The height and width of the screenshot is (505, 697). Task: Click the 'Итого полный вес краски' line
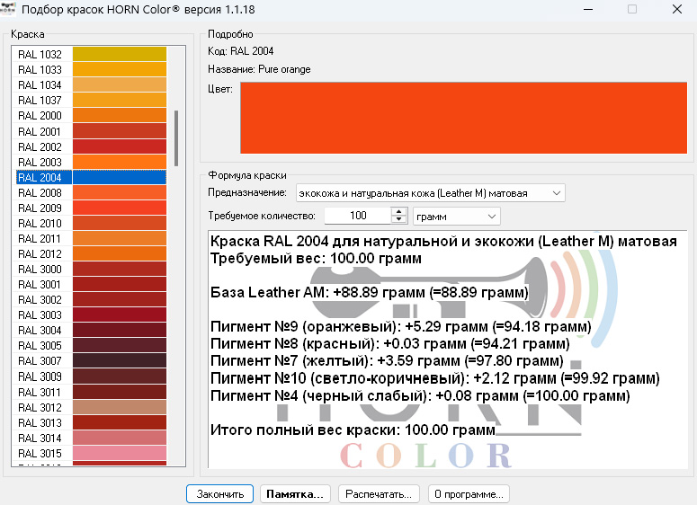click(x=353, y=430)
